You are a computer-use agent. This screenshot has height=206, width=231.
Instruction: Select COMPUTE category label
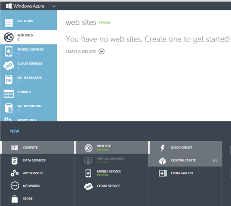pyautogui.click(x=30, y=148)
